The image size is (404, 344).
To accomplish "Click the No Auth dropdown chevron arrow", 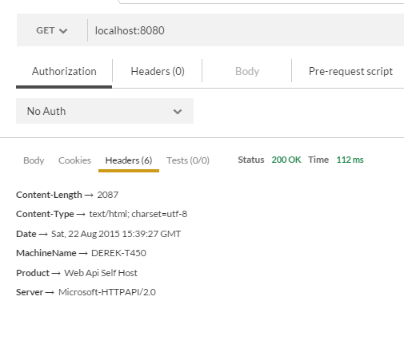I will pos(178,112).
